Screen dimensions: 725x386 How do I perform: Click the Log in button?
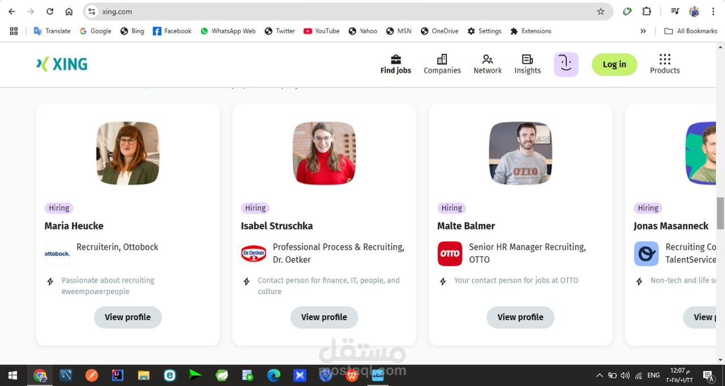615,65
